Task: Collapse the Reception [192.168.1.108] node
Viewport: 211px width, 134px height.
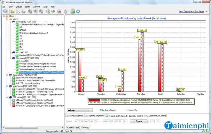Action: [11, 58]
